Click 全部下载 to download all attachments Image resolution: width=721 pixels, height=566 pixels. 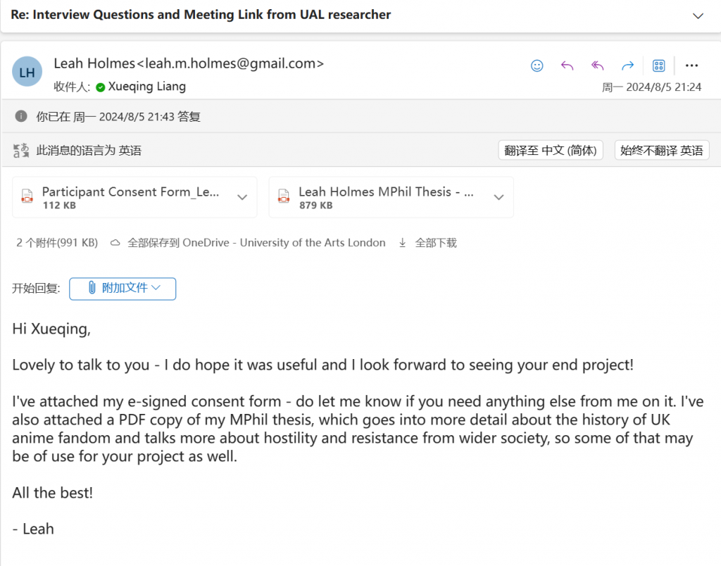pos(427,243)
